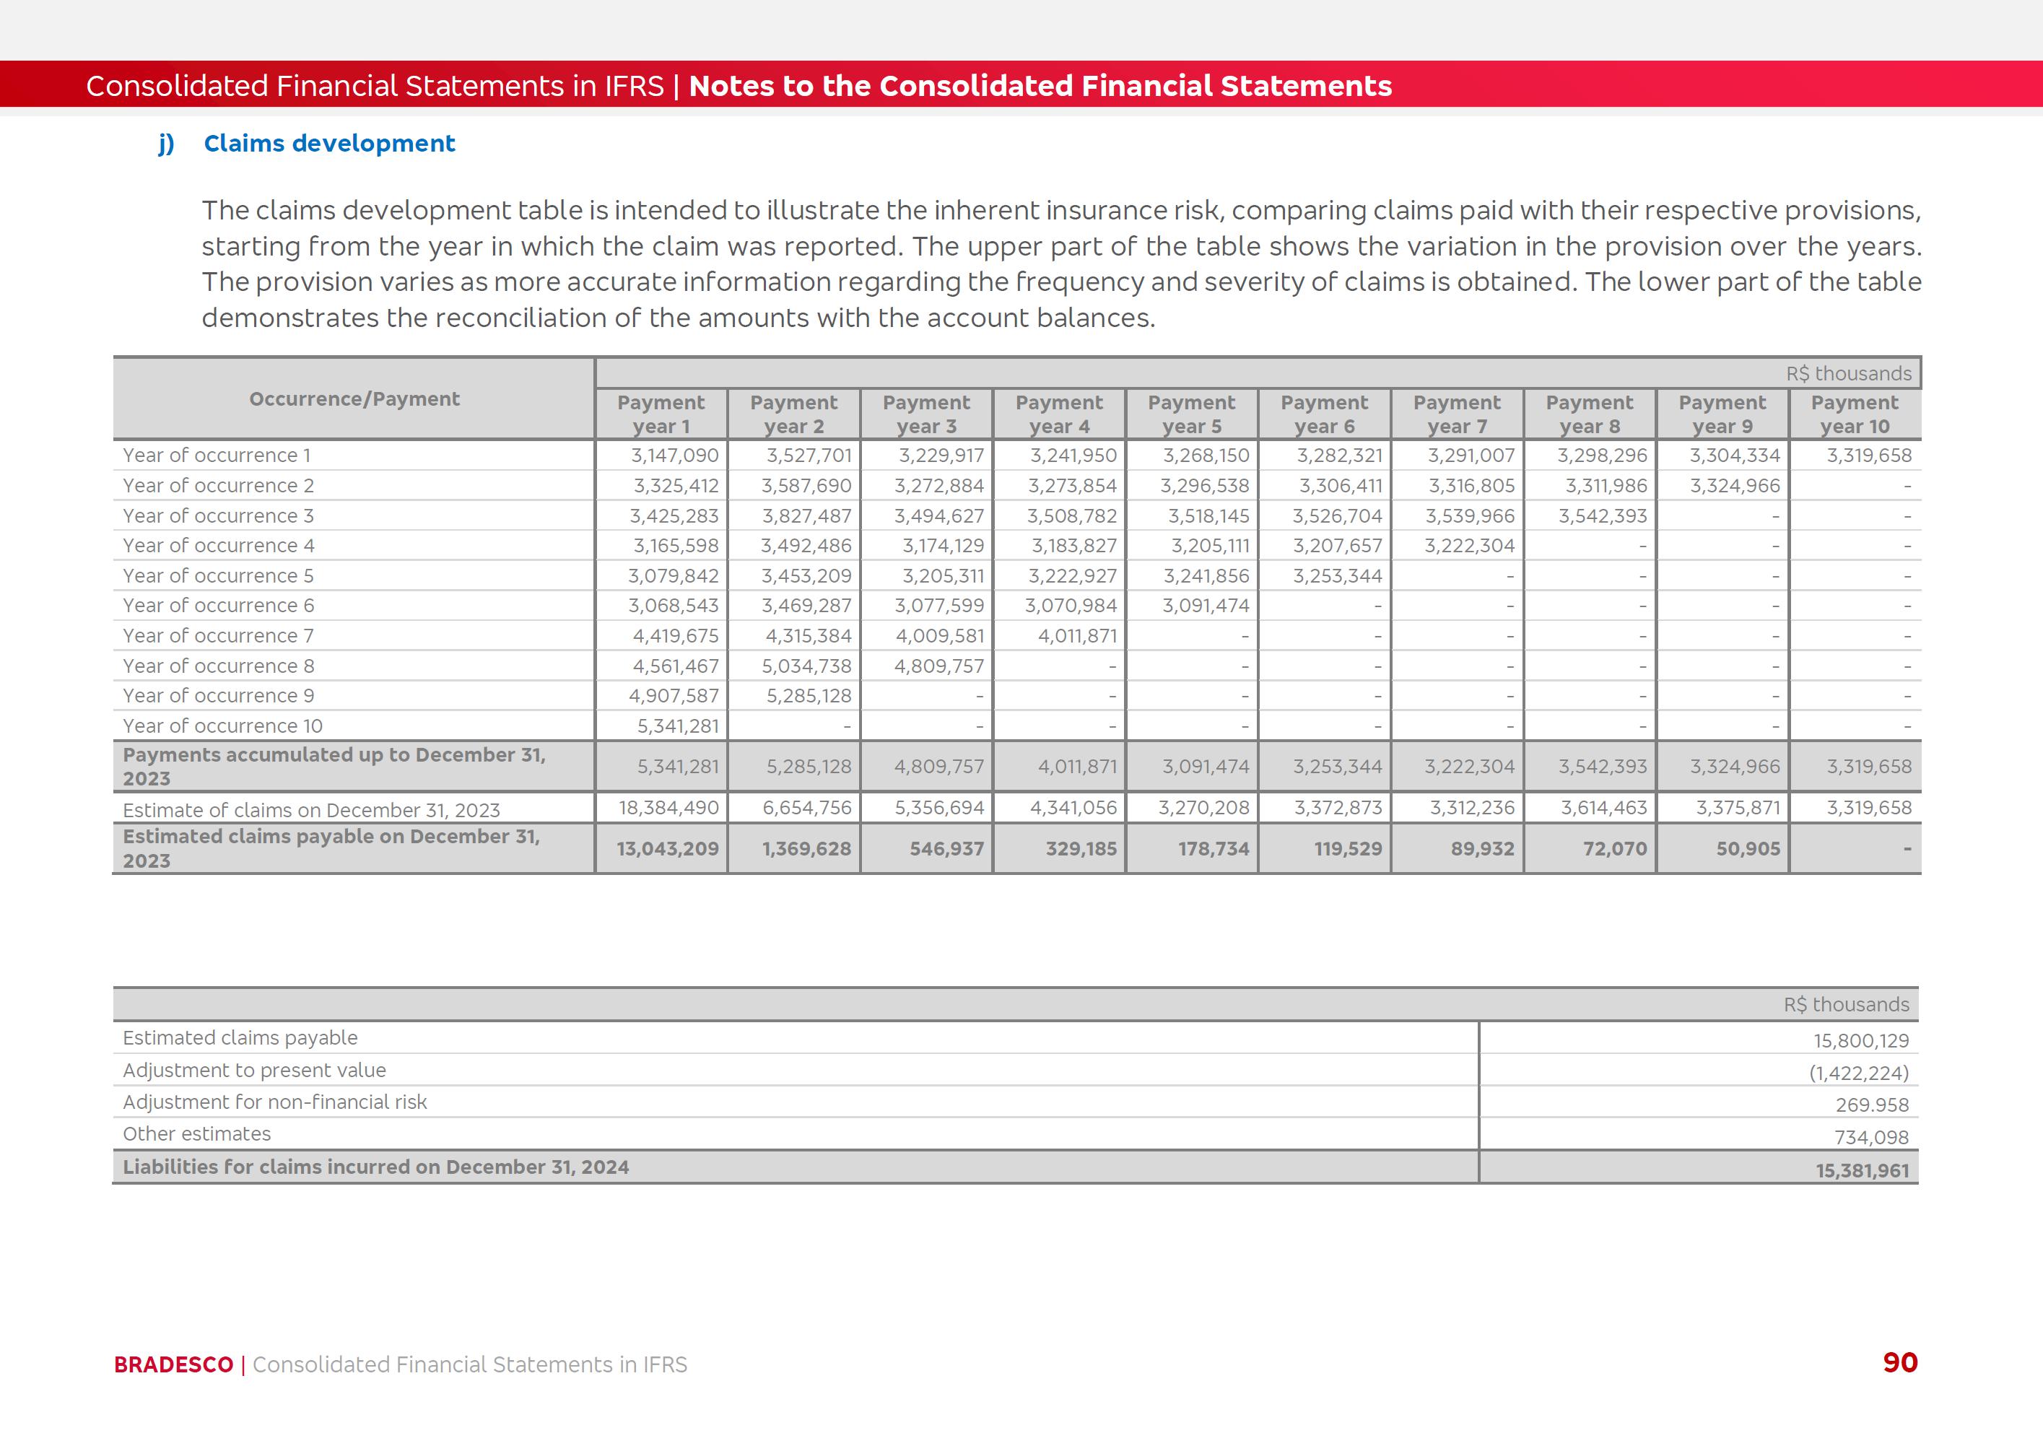
Task: Click the Claims development section heading
Action: pyautogui.click(x=328, y=143)
